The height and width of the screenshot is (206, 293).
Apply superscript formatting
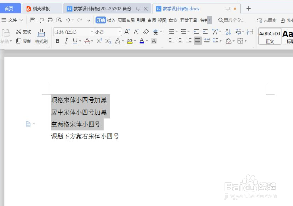coord(98,40)
